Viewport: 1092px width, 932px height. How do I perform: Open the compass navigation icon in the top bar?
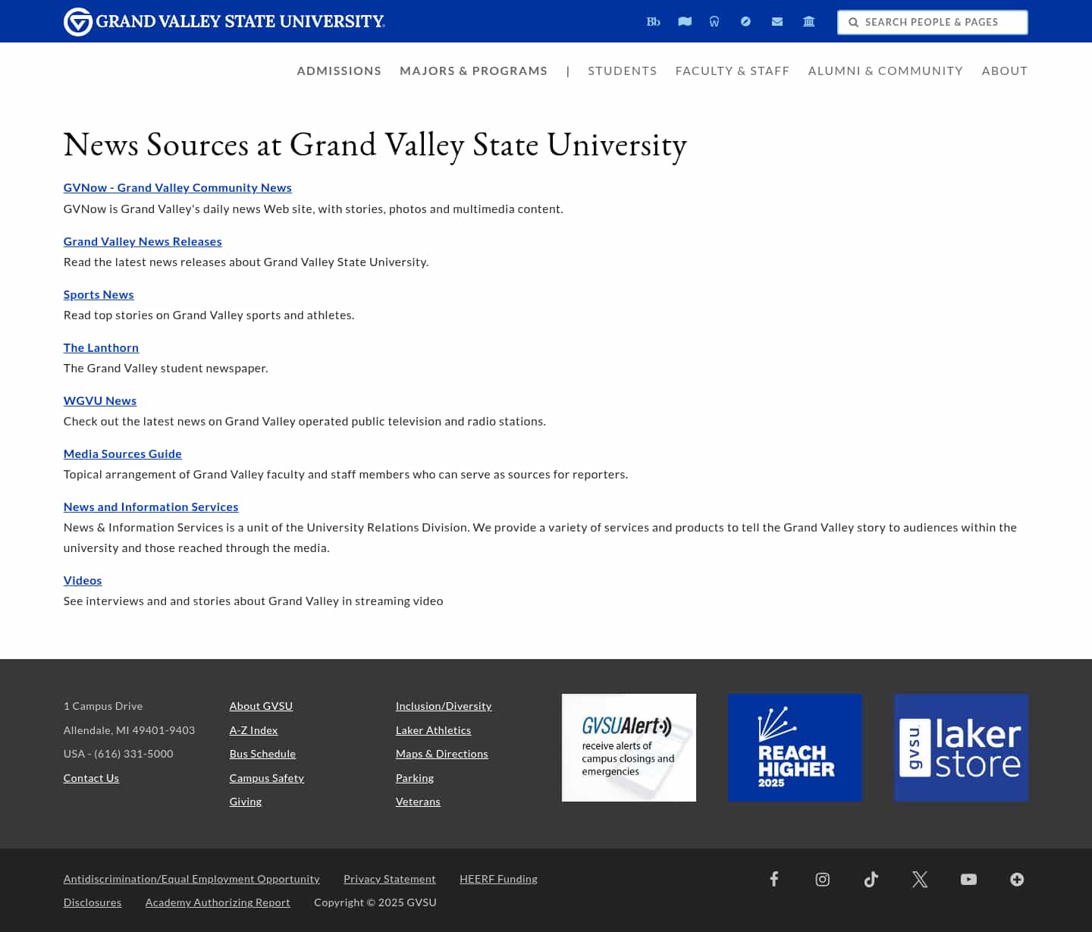pyautogui.click(x=745, y=21)
